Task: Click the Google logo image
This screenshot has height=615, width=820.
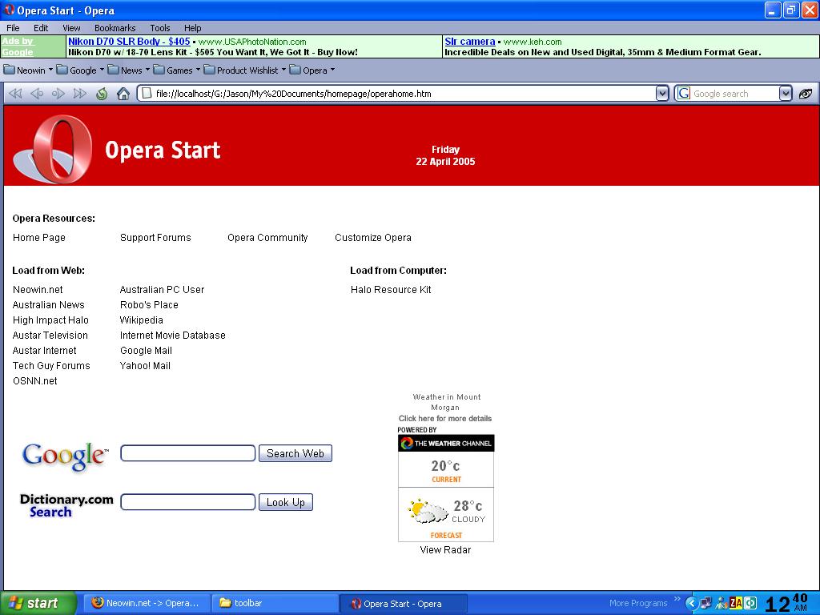Action: [66, 456]
